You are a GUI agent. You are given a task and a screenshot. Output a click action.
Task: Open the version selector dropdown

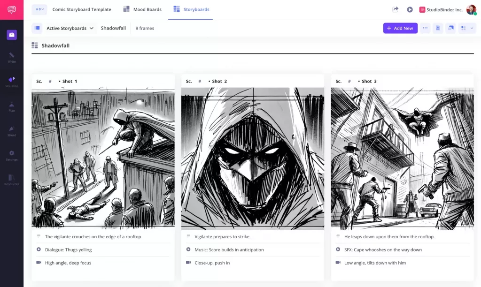click(39, 9)
